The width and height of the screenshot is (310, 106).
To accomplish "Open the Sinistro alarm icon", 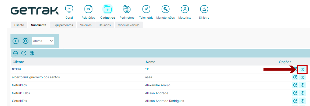I will [204, 9].
